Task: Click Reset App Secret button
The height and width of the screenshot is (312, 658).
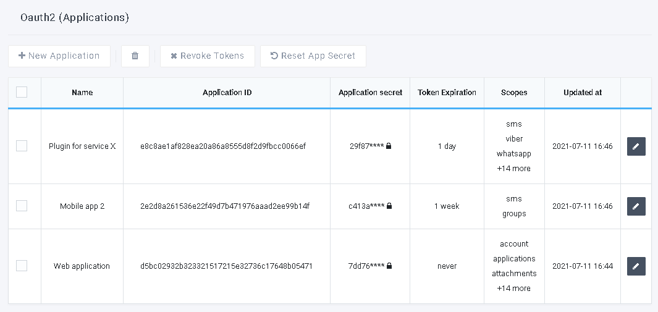Action: pos(313,56)
